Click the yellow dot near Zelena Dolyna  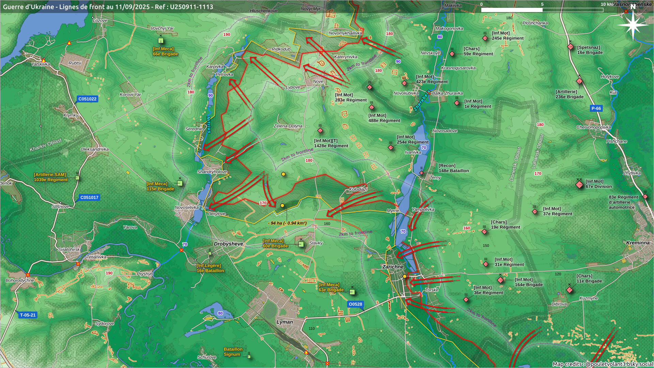pyautogui.click(x=283, y=174)
